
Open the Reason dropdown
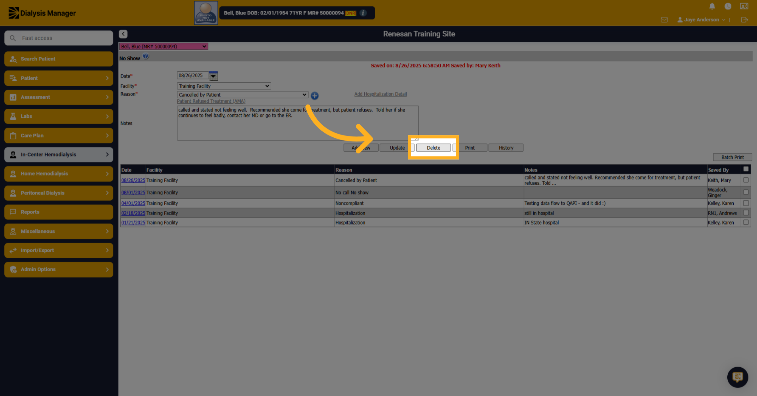click(242, 95)
